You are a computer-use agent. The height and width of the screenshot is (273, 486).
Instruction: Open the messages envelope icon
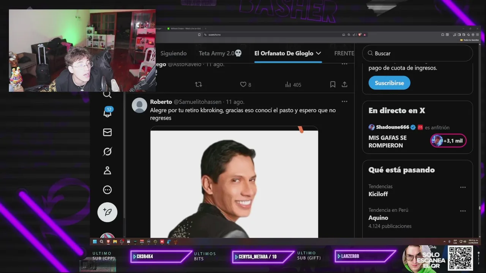coord(107,132)
